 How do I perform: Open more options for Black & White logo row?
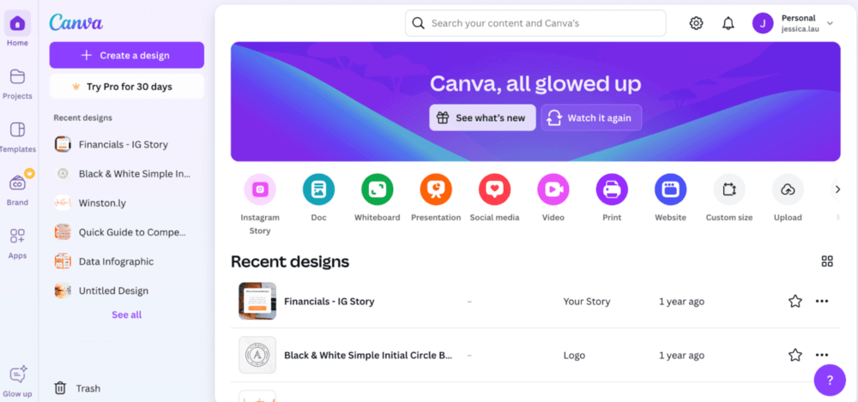click(822, 356)
